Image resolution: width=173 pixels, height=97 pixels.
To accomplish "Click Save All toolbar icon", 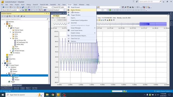I will tap(23, 7).
